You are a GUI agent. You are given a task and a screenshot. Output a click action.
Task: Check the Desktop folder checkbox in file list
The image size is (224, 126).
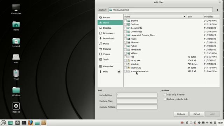click(x=125, y=24)
